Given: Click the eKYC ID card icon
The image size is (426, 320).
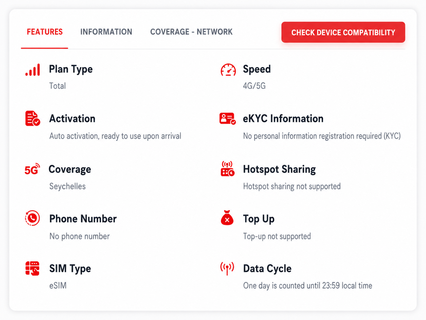Looking at the screenshot, I should click(228, 119).
